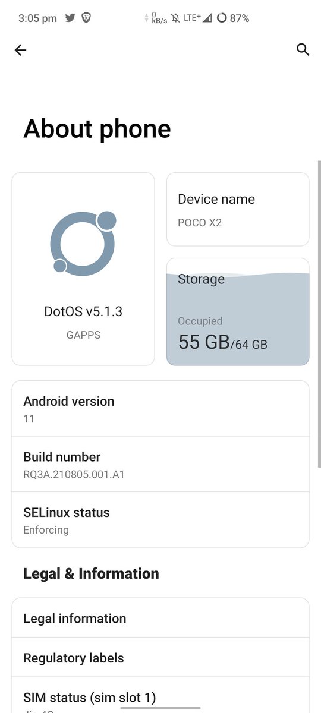The width and height of the screenshot is (321, 713).
Task: Open the Device name card
Action: click(x=238, y=209)
